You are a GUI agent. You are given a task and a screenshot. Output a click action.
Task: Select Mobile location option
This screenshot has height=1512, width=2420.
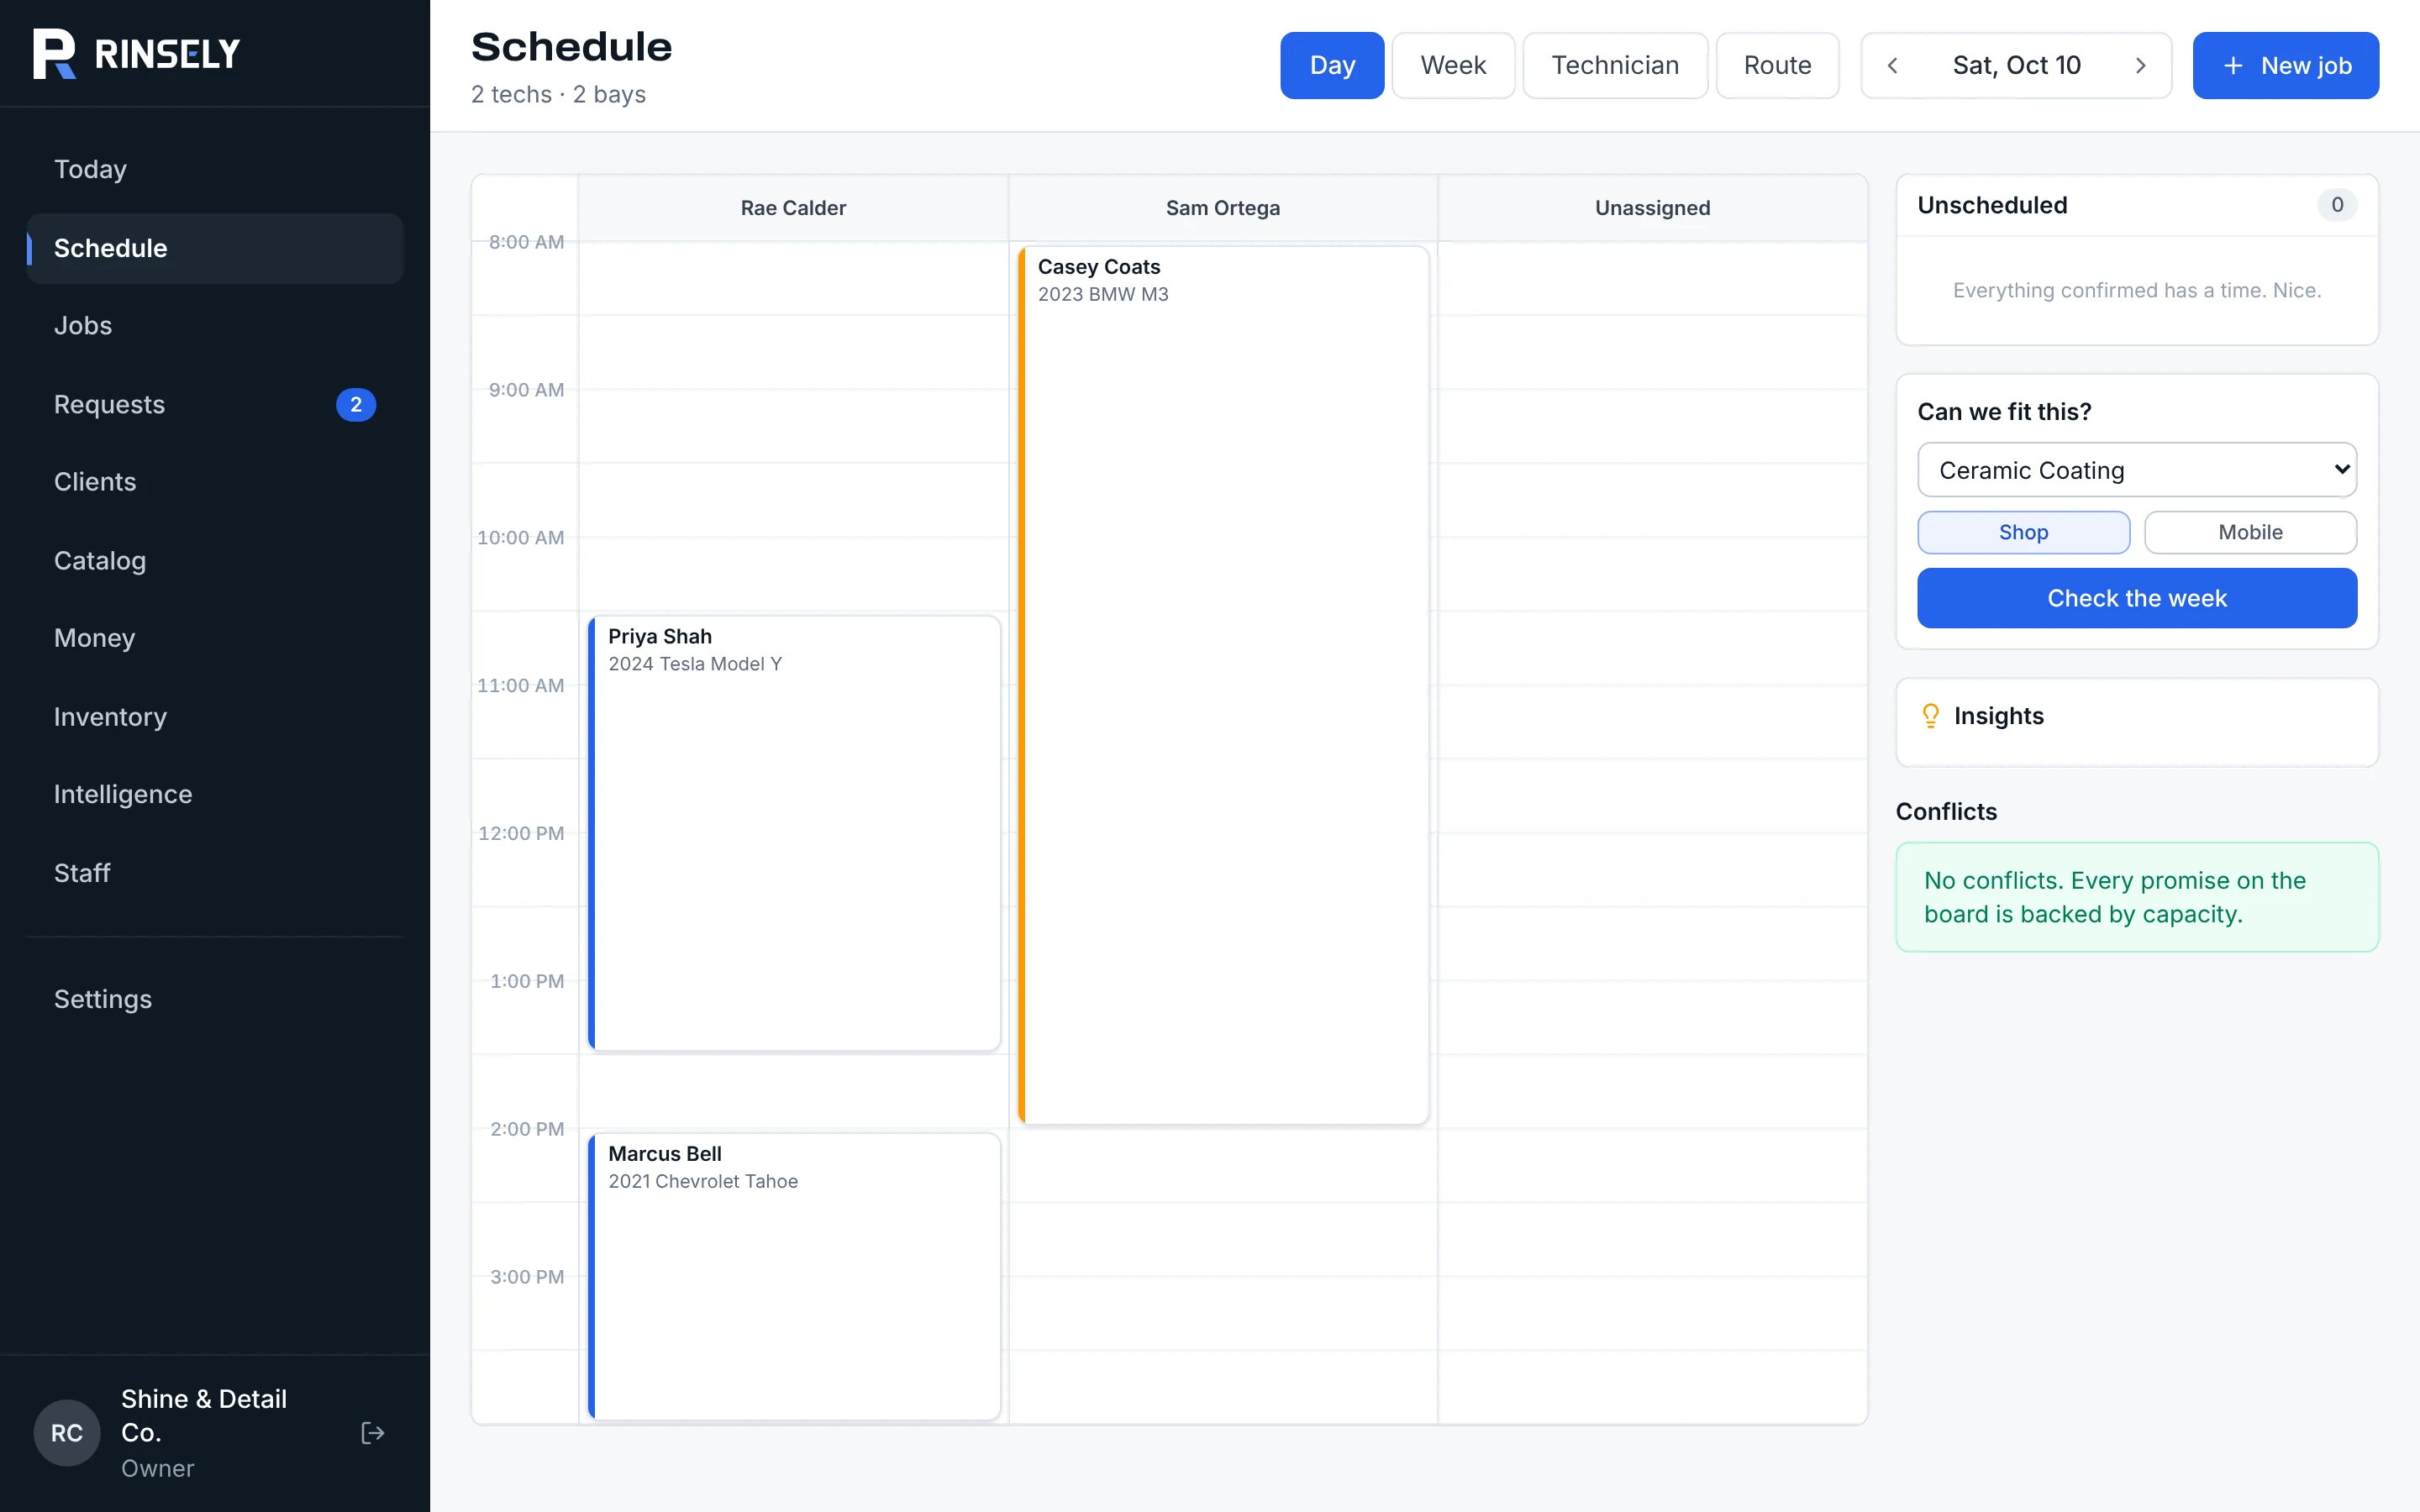pos(2250,532)
